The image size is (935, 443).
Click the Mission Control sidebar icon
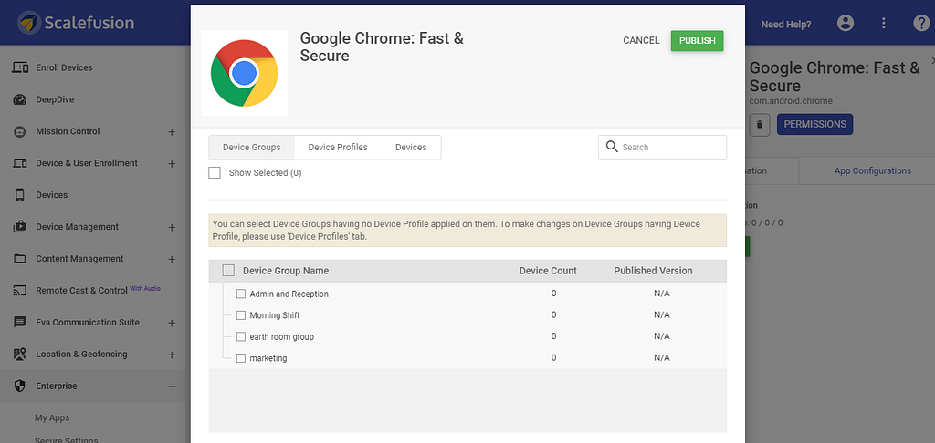20,131
